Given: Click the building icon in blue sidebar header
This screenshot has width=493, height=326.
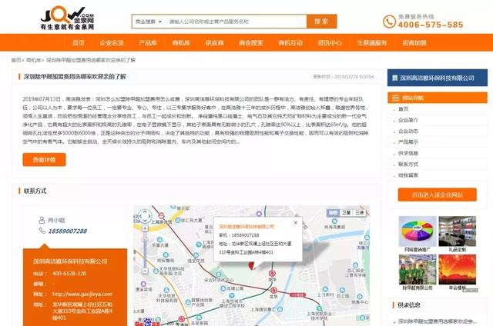Looking at the screenshot, I should [x=394, y=78].
